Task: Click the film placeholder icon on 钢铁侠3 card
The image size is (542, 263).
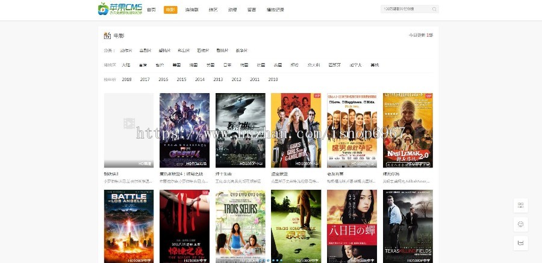Action: 129,124
